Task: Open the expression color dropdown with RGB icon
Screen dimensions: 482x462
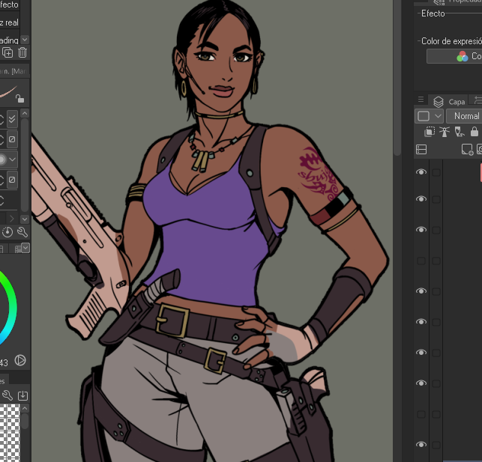Action: click(454, 56)
